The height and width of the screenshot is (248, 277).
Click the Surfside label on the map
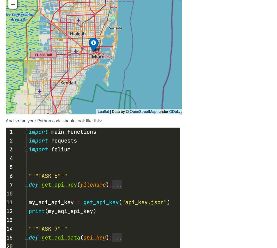(116, 28)
